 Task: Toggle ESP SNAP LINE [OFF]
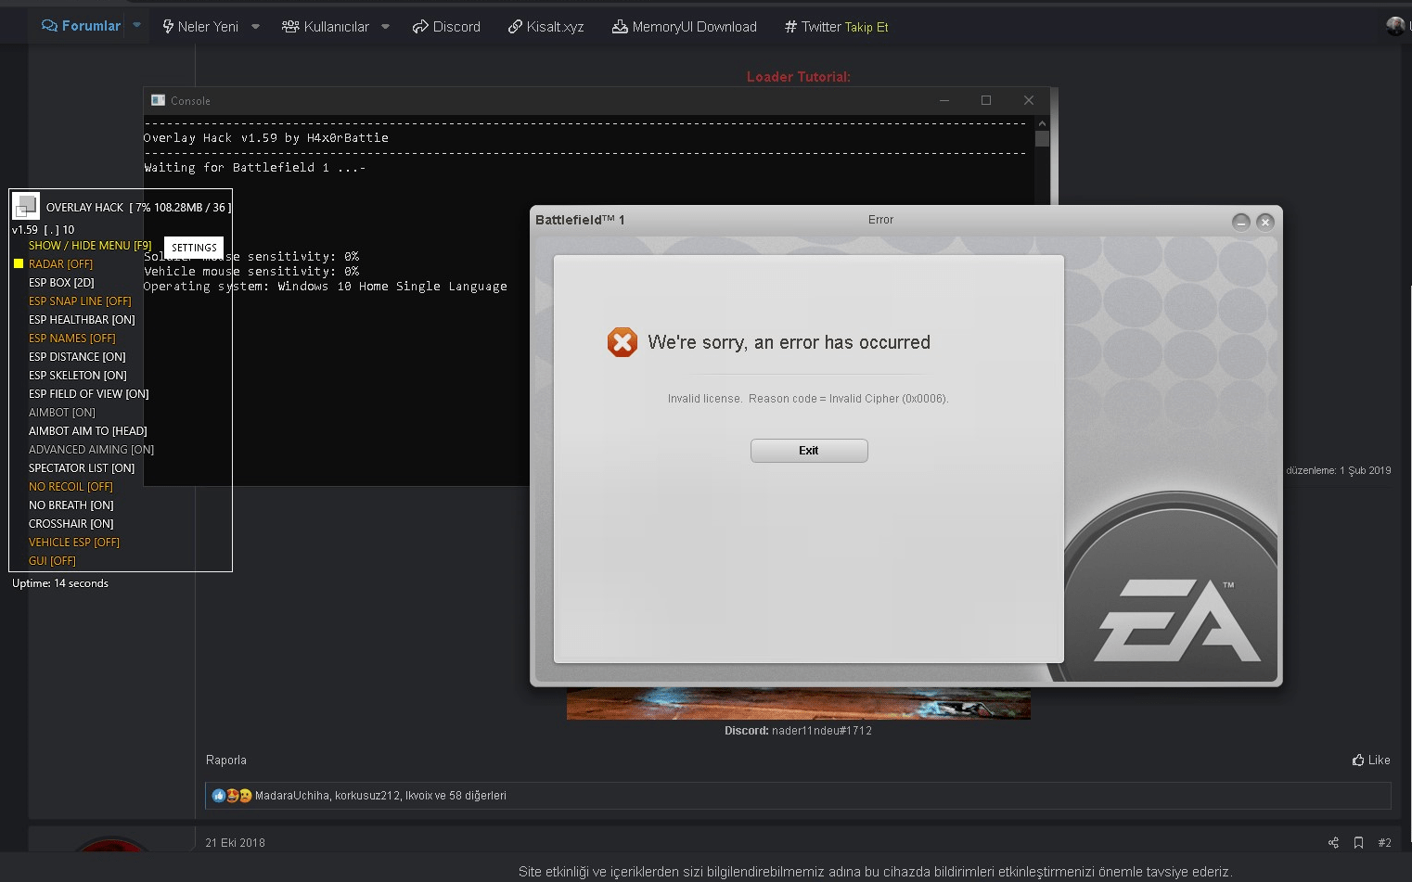[x=80, y=301]
